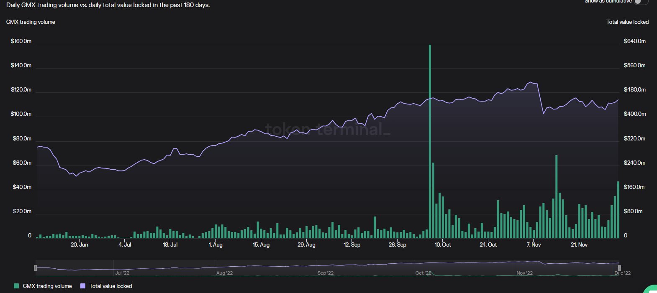Click the 20. Jun x-axis label
This screenshot has width=657, height=293.
(x=79, y=245)
